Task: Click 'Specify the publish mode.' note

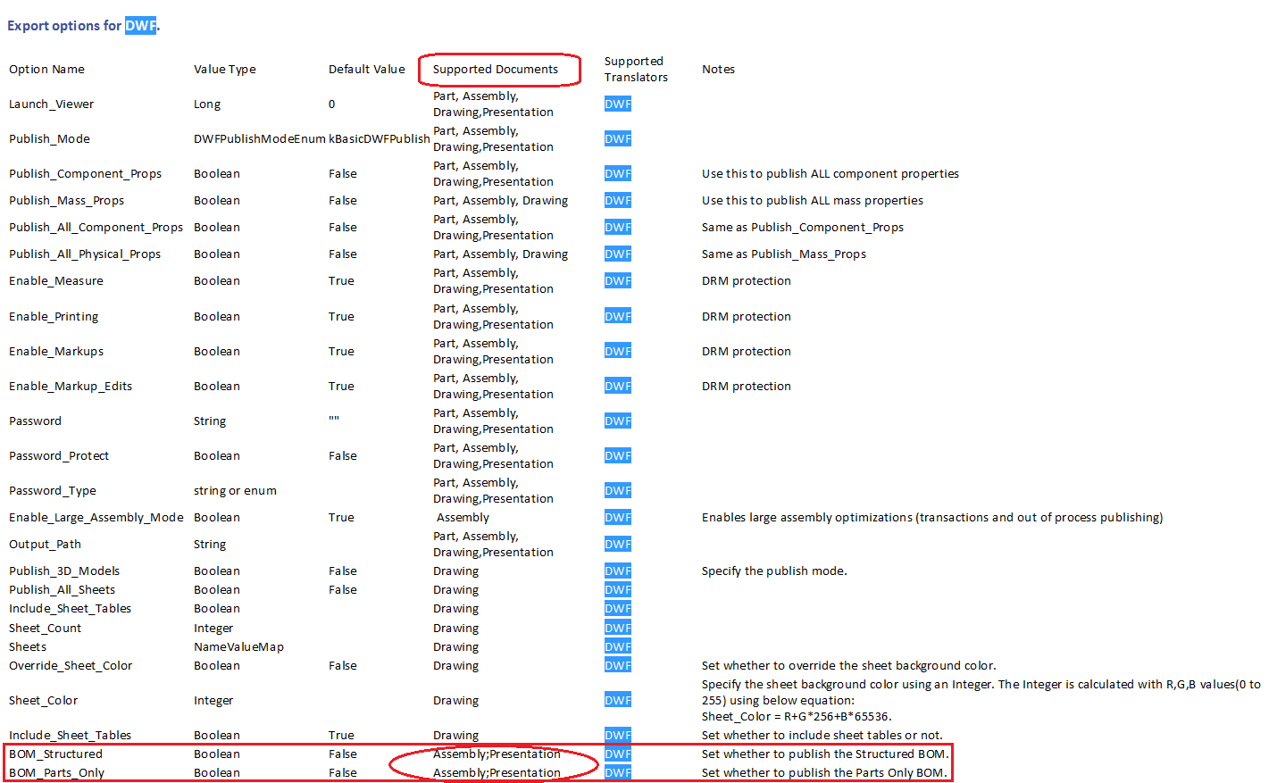Action: pos(773,571)
